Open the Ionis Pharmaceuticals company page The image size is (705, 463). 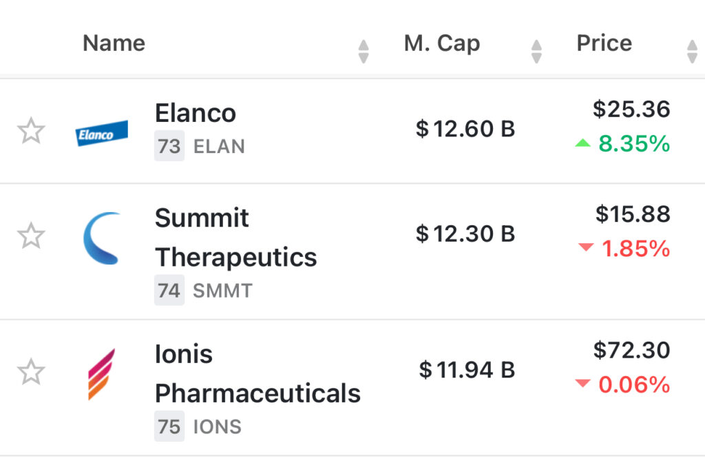point(257,373)
